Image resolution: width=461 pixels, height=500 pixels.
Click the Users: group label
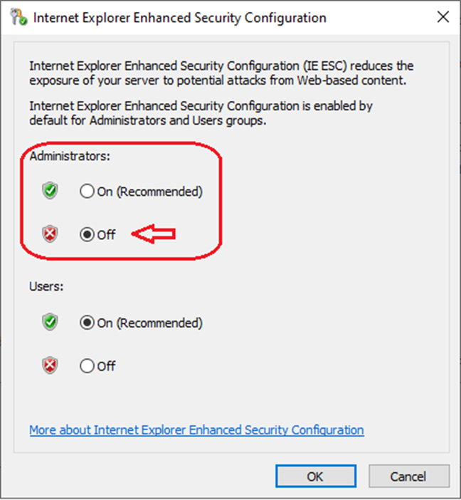pos(46,287)
